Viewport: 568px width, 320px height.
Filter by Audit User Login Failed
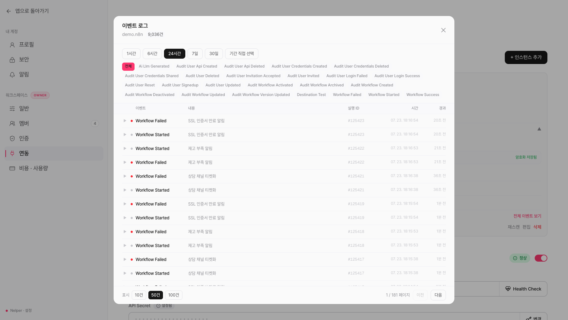347,76
